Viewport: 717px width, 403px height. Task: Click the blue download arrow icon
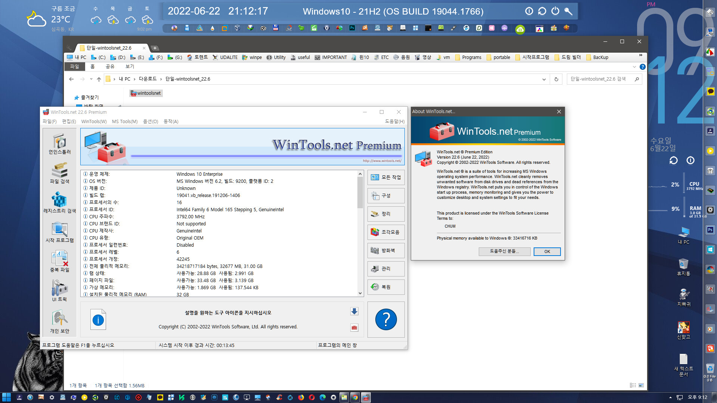(x=354, y=311)
